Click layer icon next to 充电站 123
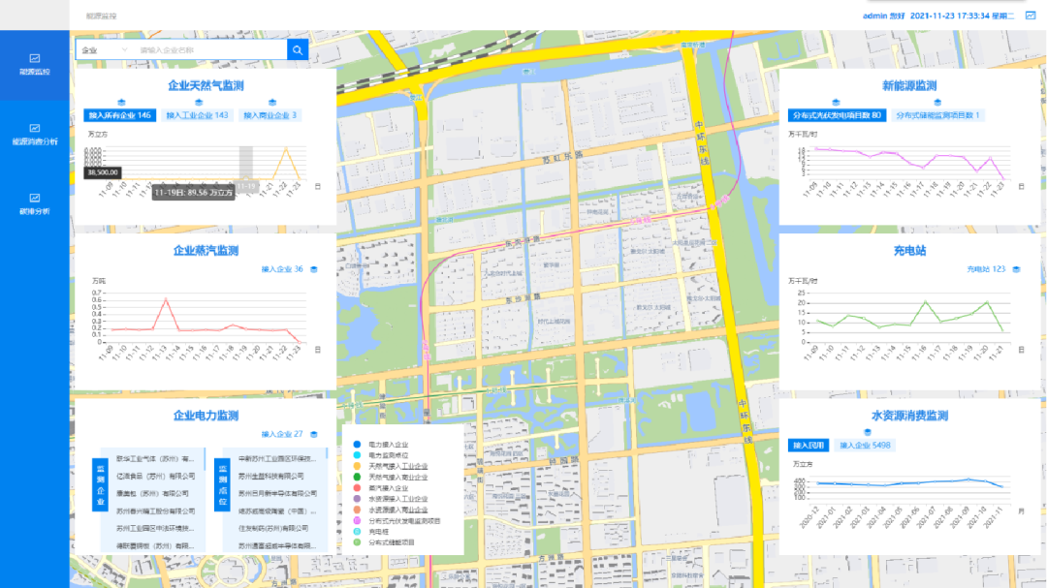The width and height of the screenshot is (1047, 588). pos(1016,269)
